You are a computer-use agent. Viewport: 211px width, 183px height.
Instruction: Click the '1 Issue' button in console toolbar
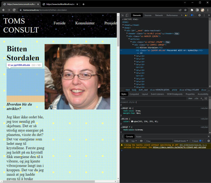(x=197, y=141)
